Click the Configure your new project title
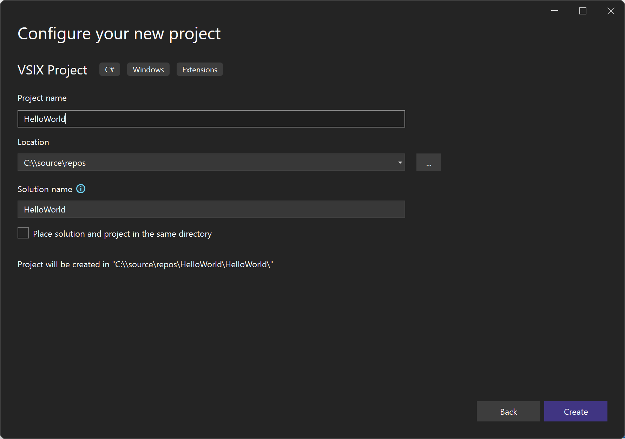This screenshot has height=439, width=625. point(119,34)
